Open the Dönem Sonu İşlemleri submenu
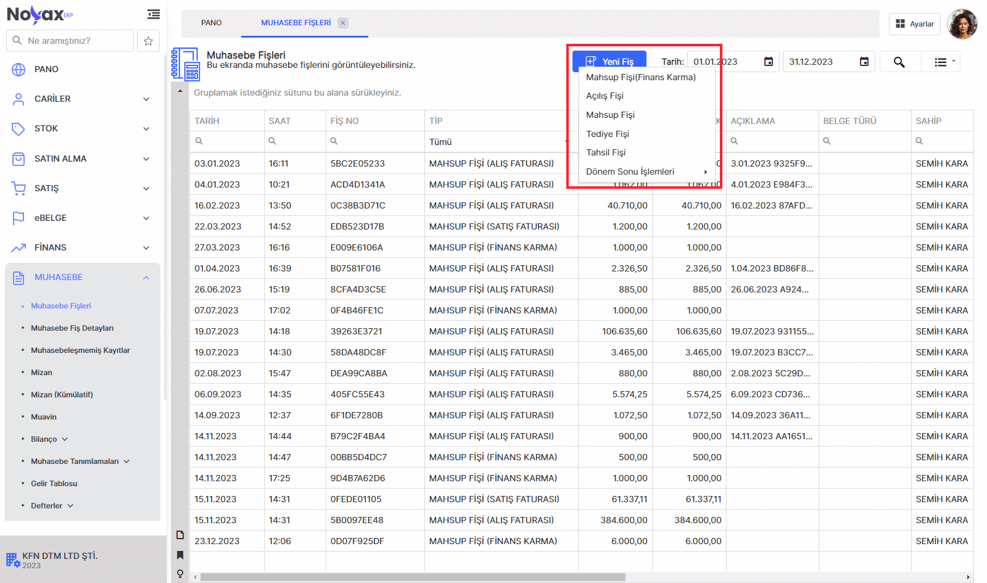 [646, 172]
